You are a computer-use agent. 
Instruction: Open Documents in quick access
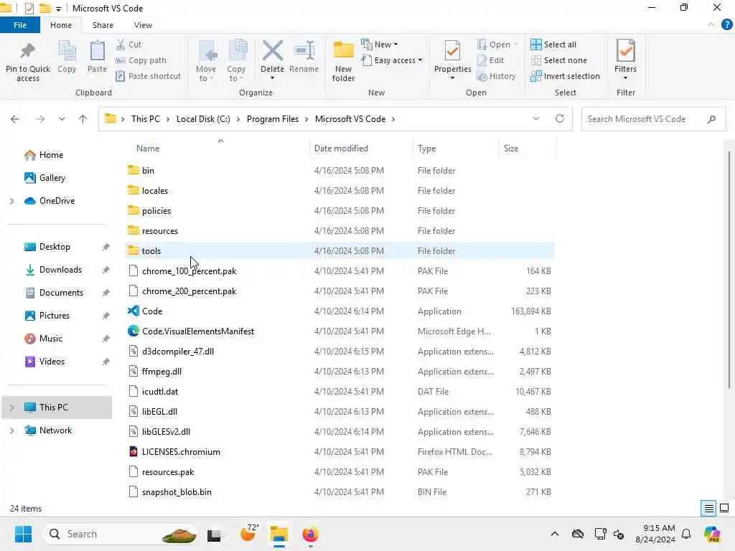coord(61,293)
